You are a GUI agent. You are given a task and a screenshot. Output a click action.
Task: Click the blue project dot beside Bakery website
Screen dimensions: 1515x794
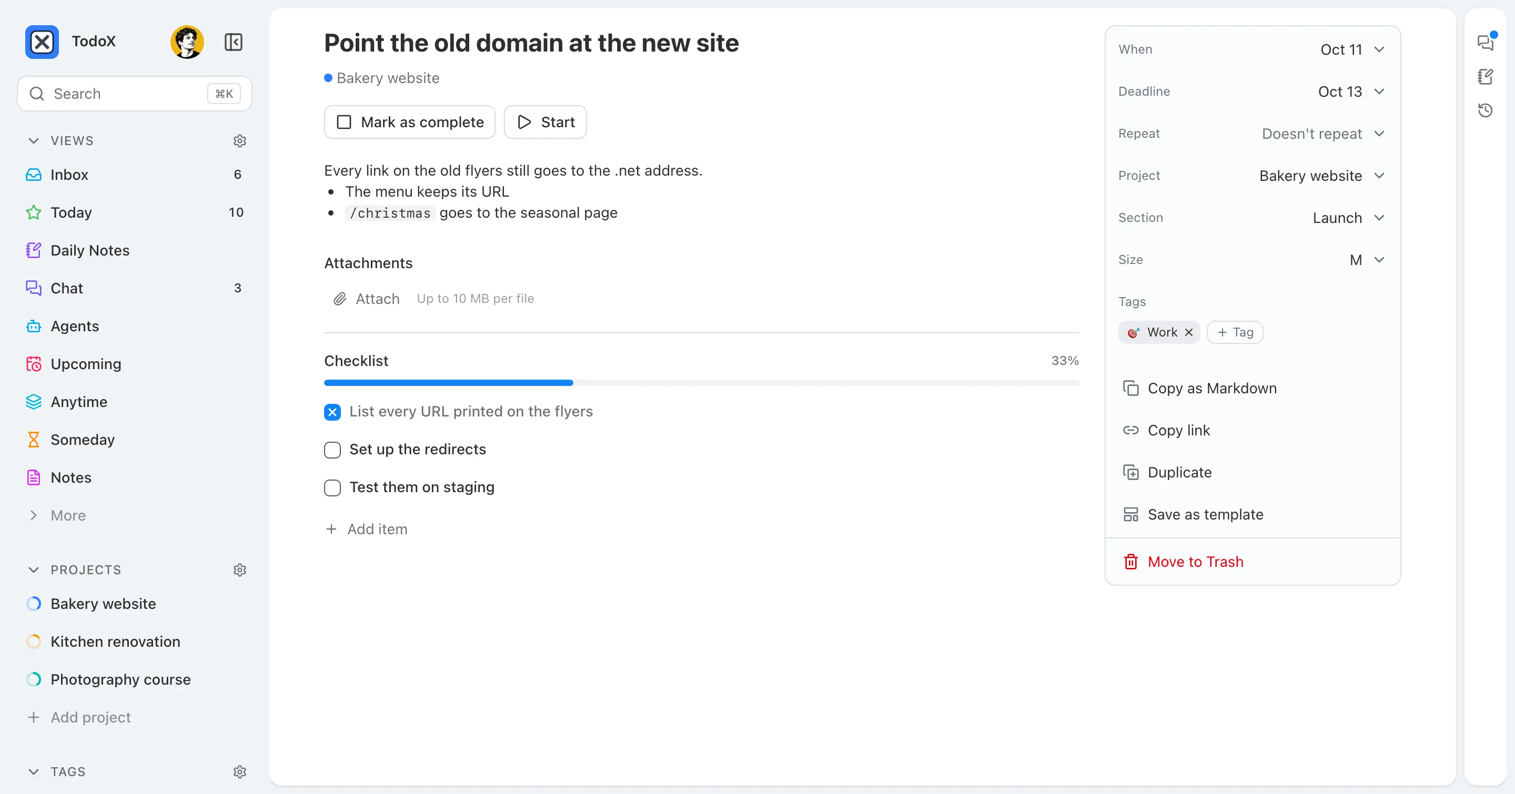(x=328, y=78)
